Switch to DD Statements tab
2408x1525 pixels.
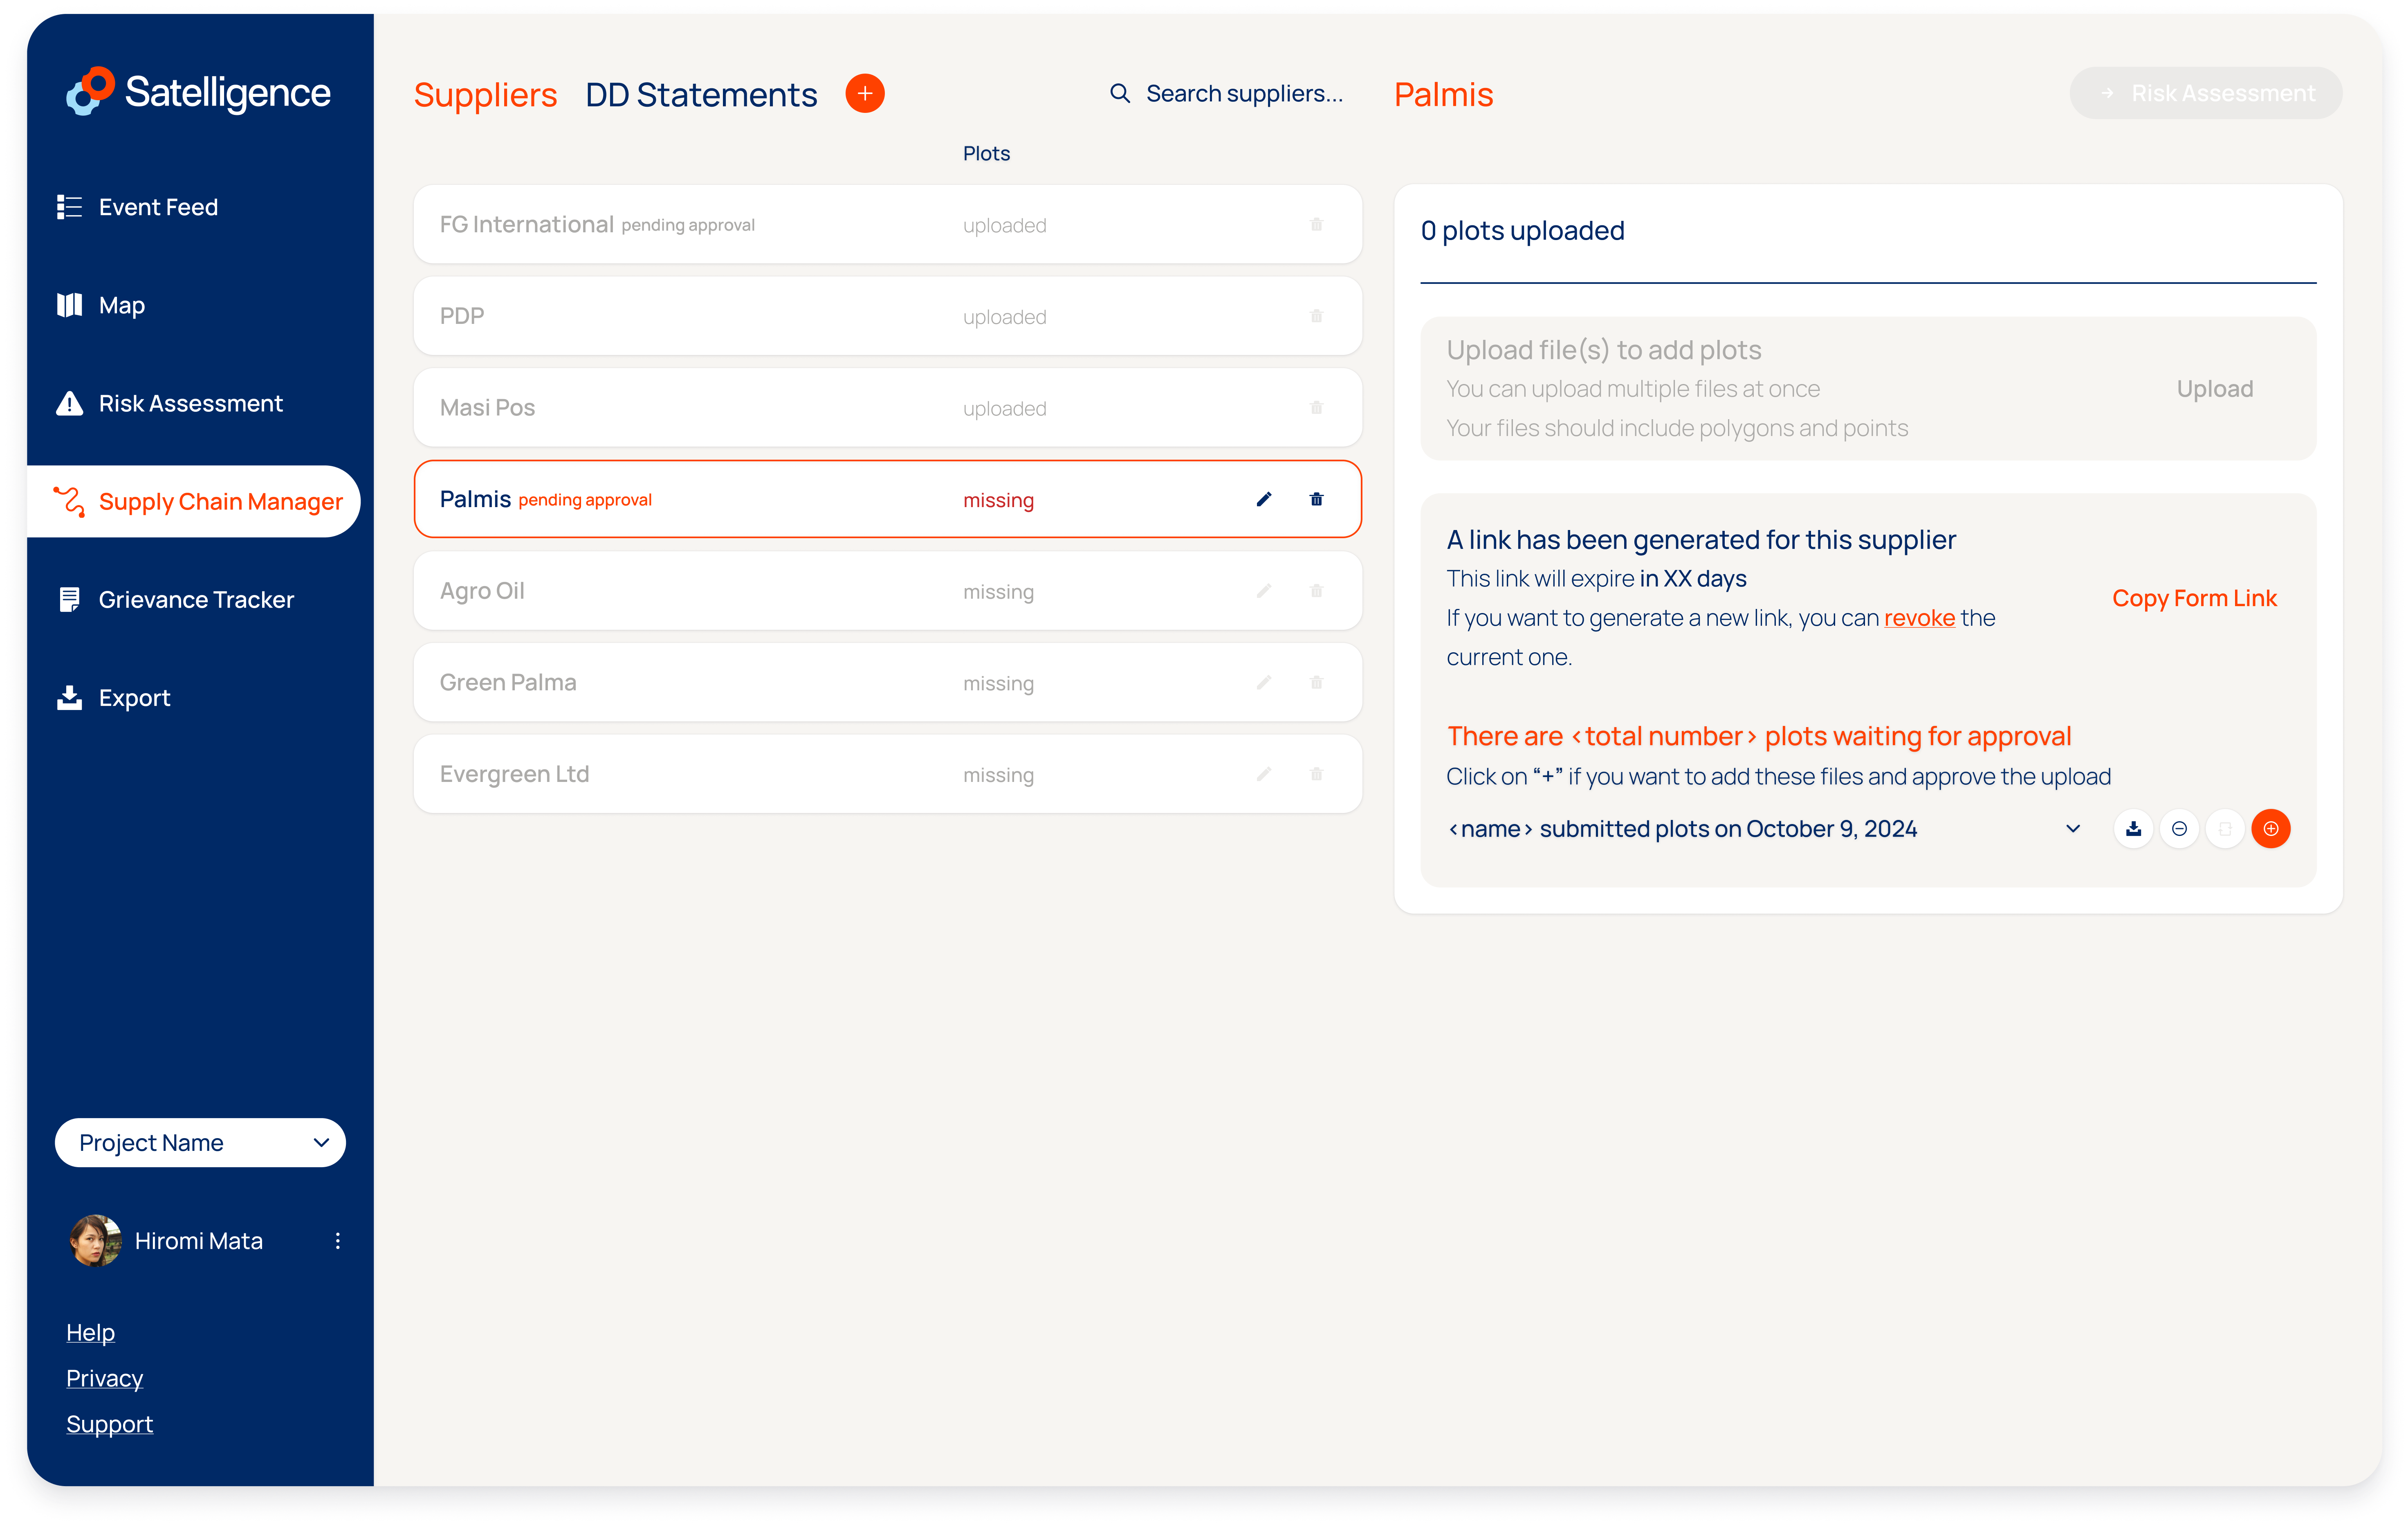click(x=701, y=94)
